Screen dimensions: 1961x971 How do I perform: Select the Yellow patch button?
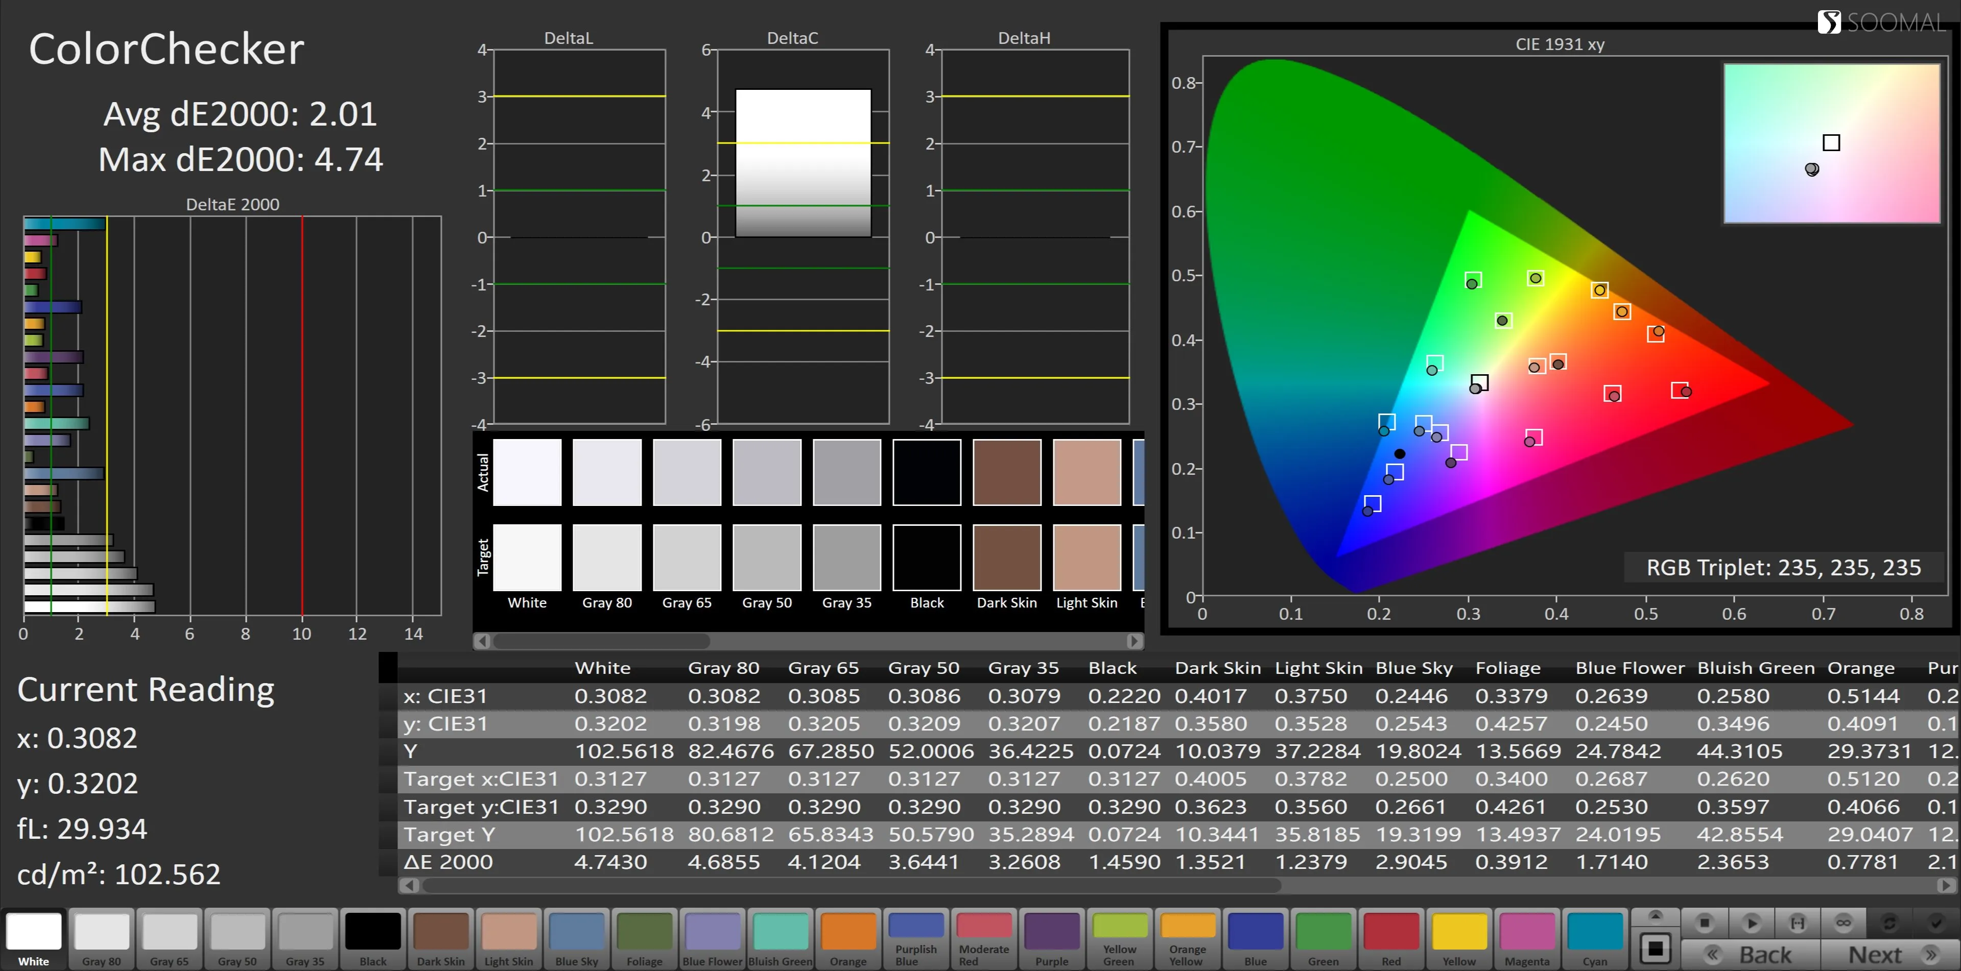point(1458,939)
